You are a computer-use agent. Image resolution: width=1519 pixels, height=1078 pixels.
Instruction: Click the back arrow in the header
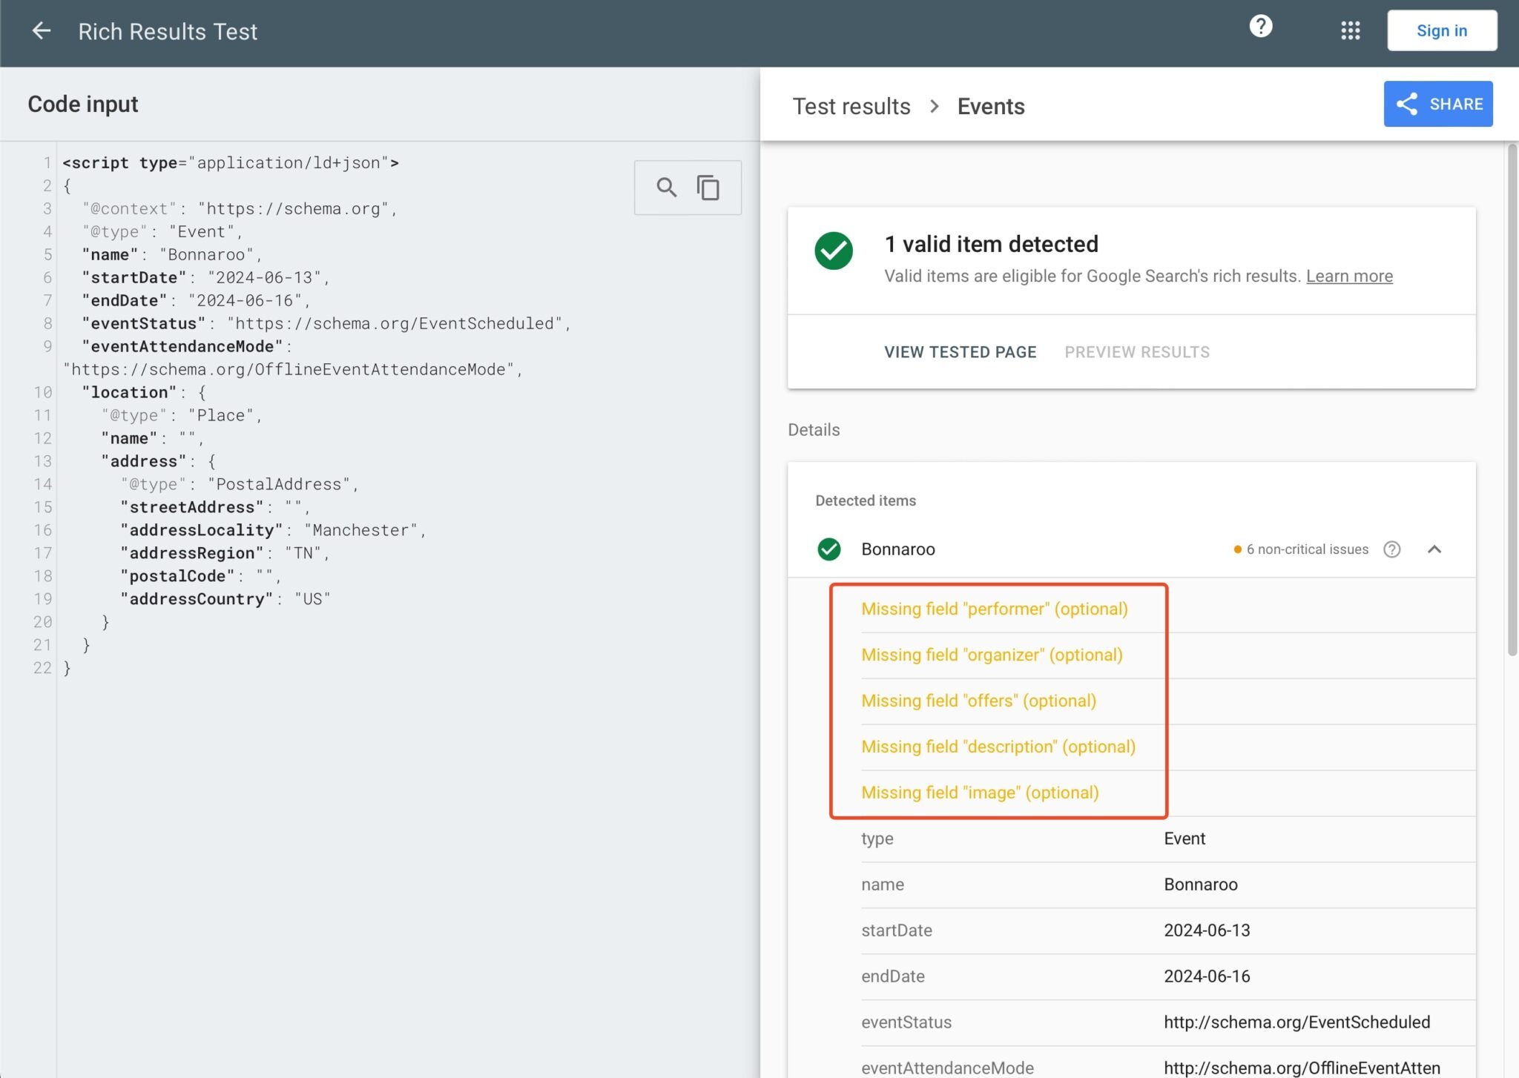tap(42, 30)
